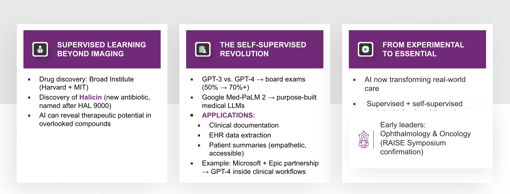Select the "Supervised Learning Beyond Imaging" heading
Screen dimensions: 510x194
[x=101, y=49]
